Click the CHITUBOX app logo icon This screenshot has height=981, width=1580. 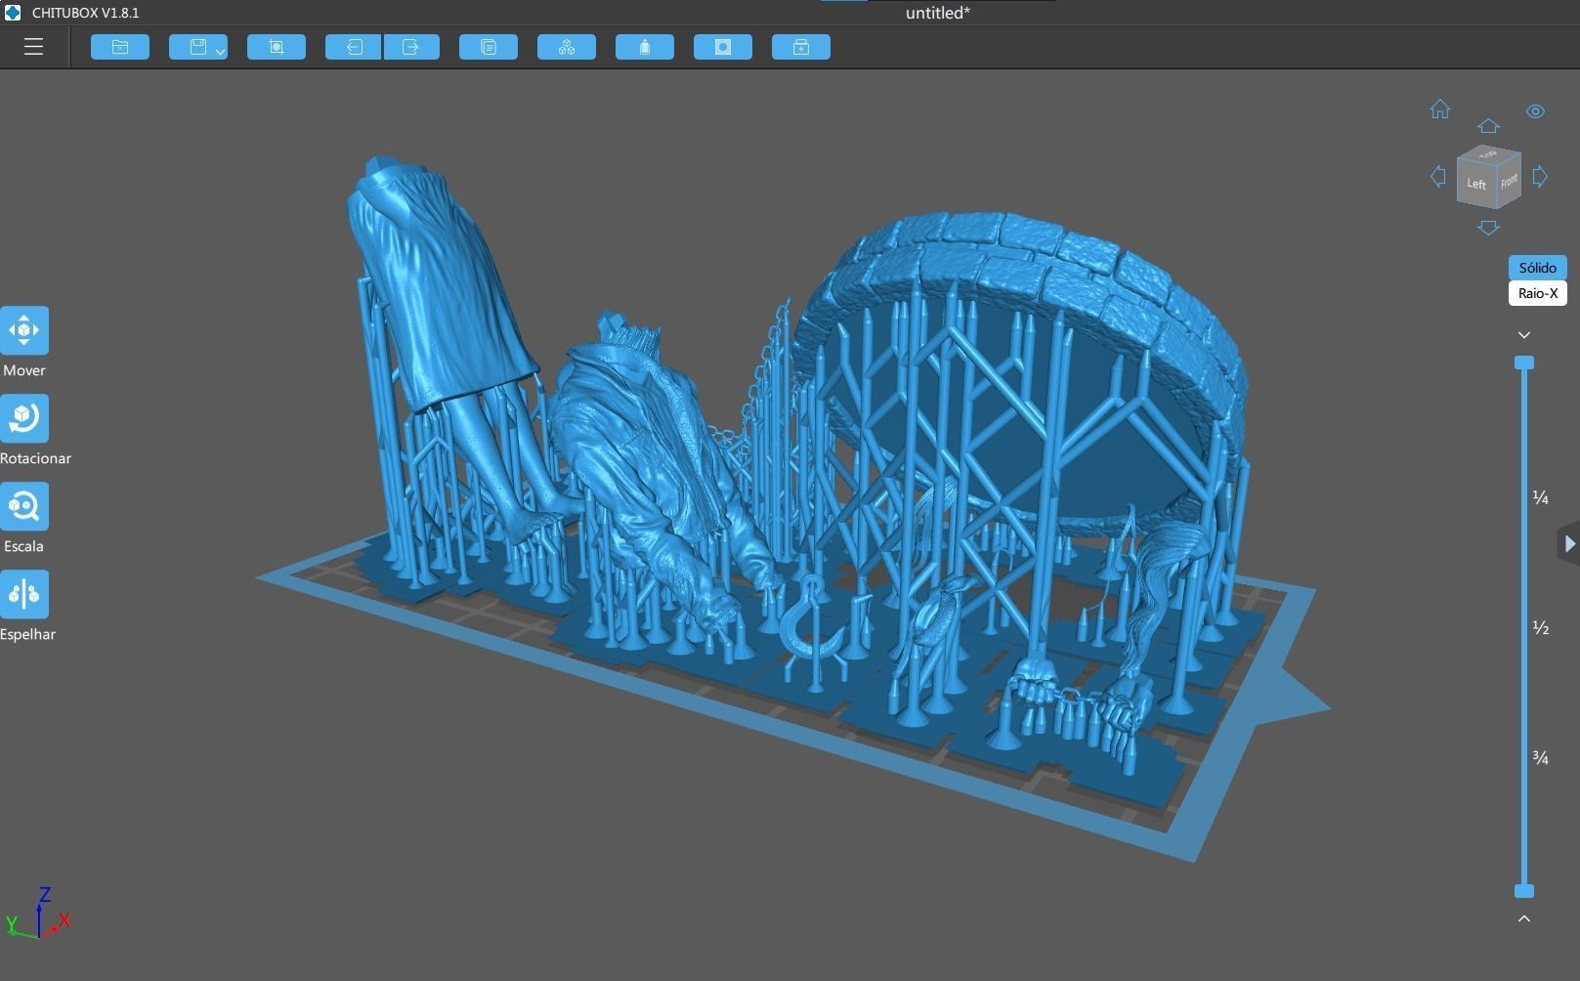click(x=13, y=13)
